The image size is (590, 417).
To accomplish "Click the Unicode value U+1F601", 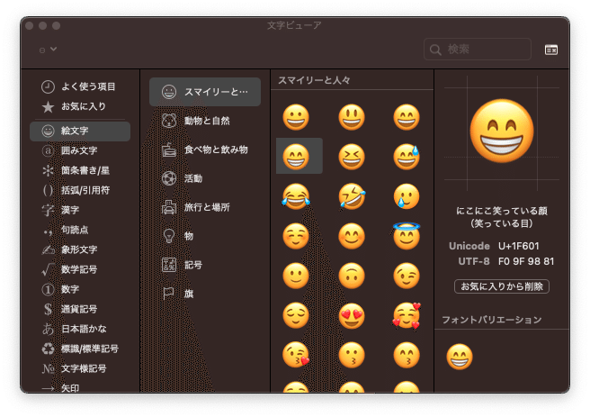I will coord(519,247).
